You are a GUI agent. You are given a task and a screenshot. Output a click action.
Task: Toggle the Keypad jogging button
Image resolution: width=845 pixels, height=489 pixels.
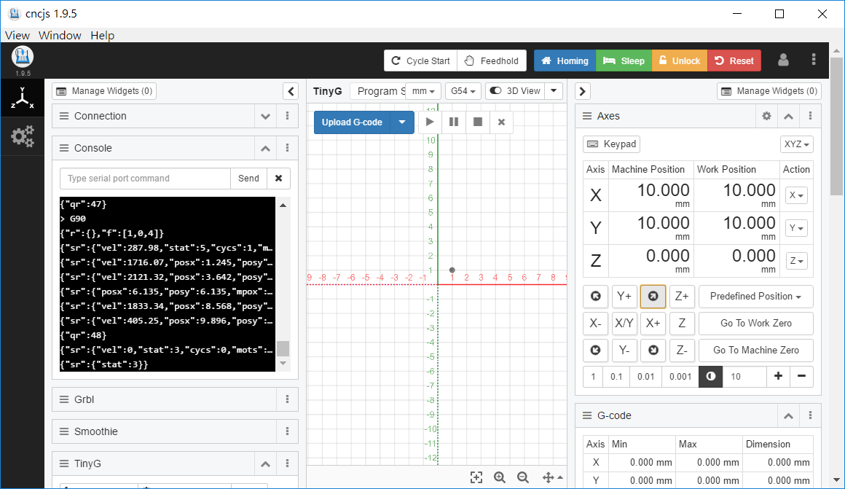[612, 144]
